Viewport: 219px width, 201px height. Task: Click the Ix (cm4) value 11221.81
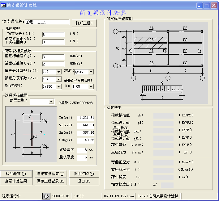pos(85,118)
